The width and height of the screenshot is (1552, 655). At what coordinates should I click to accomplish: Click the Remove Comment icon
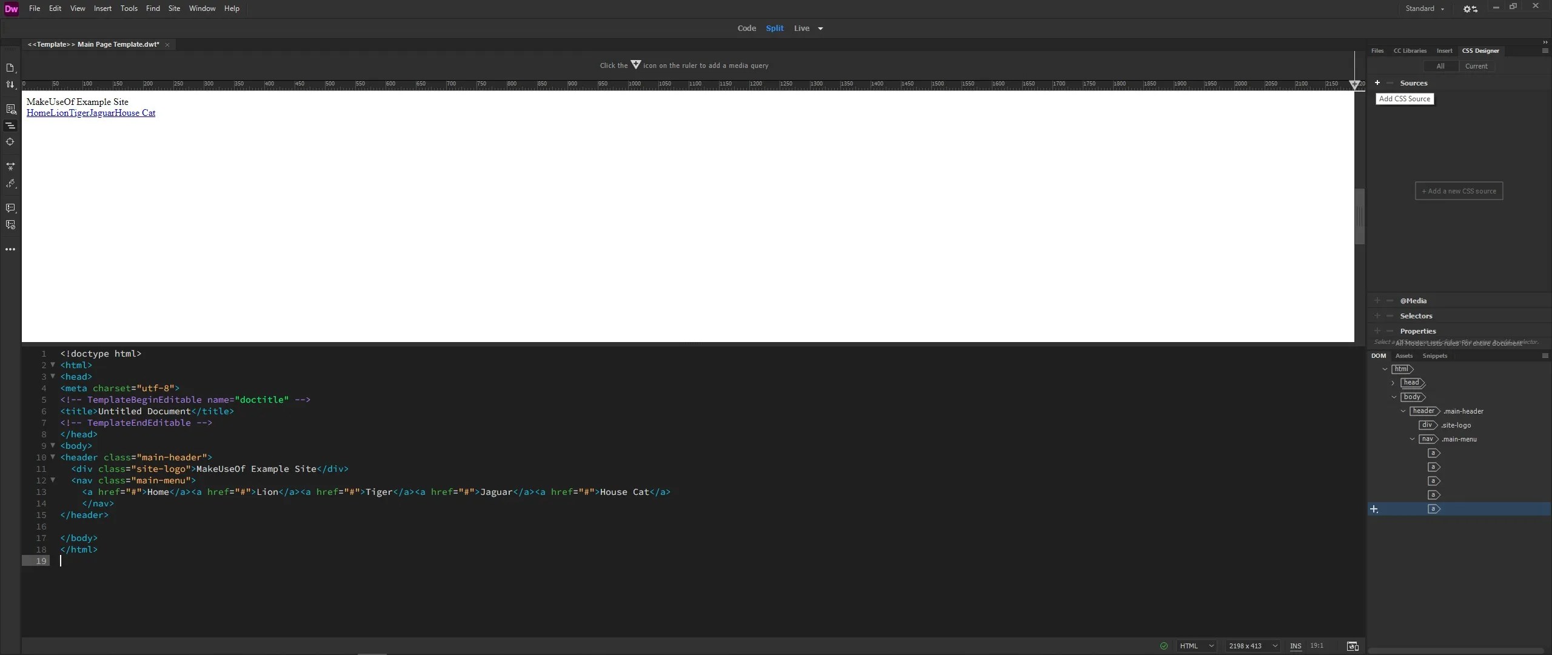click(x=10, y=224)
